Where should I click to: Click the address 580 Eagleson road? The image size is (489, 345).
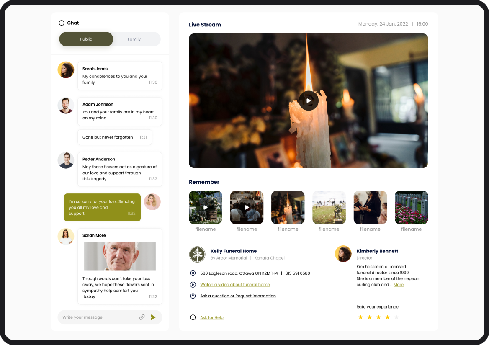(239, 273)
